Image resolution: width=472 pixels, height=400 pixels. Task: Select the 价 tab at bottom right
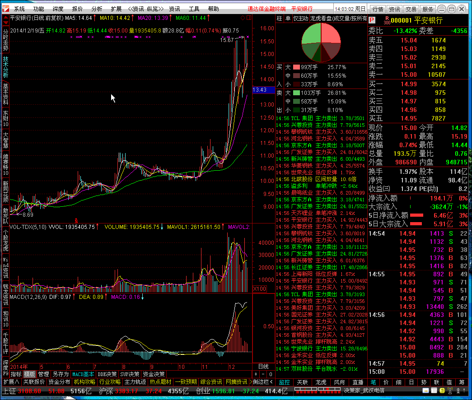386,382
